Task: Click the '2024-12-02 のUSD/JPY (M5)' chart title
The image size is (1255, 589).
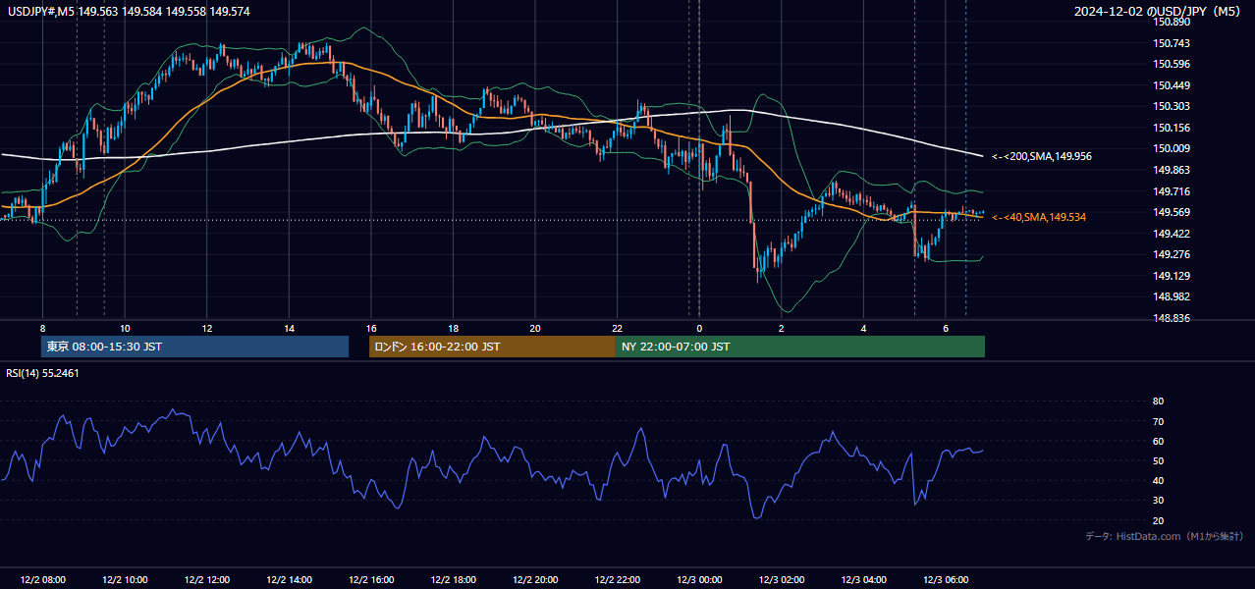Action: coord(1160,11)
